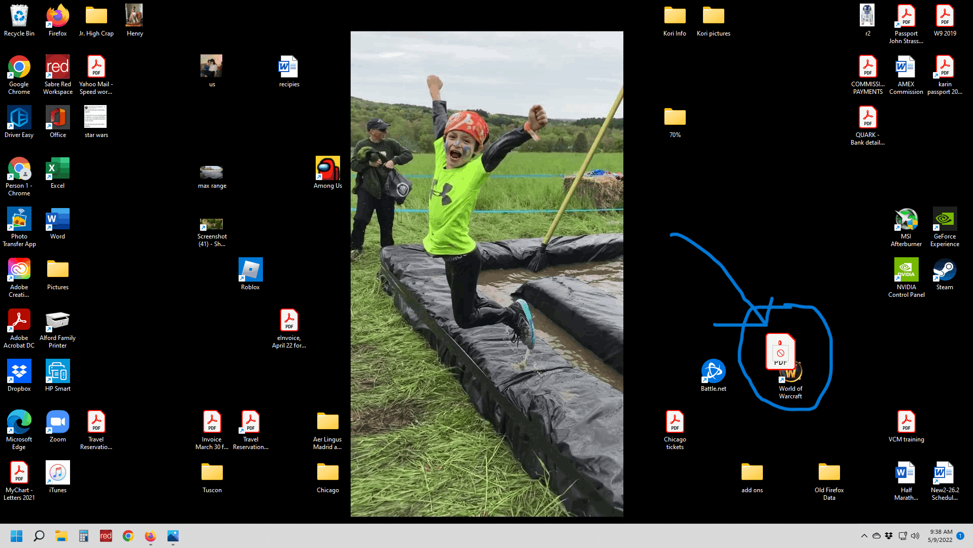Open the Kori pictures folder
This screenshot has height=548, width=973.
(x=713, y=20)
